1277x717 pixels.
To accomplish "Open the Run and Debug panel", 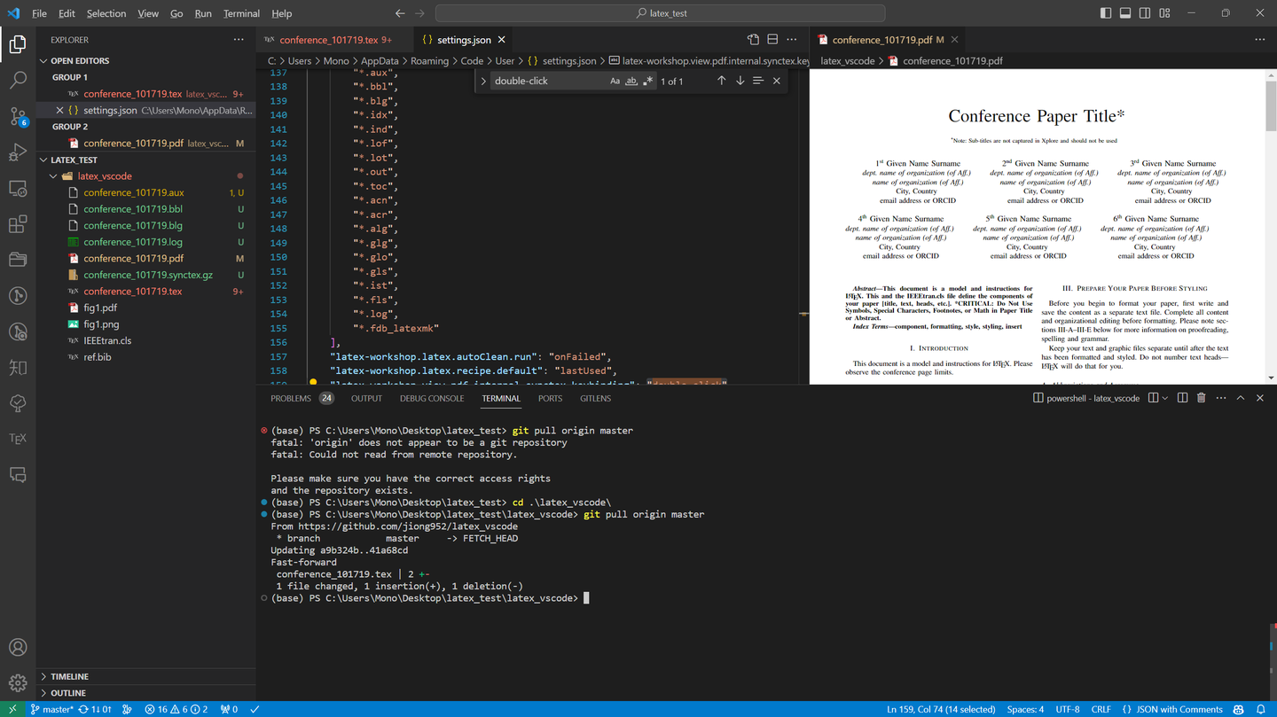I will pos(18,152).
